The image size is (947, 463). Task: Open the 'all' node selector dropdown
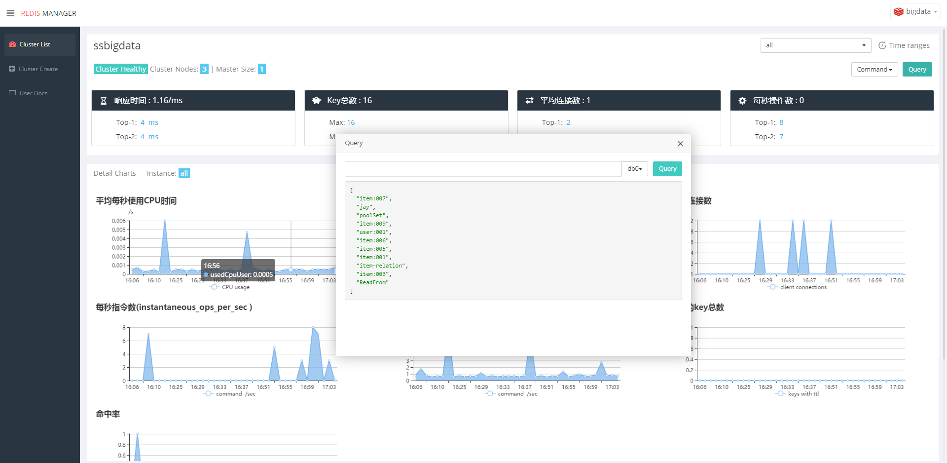pyautogui.click(x=816, y=45)
